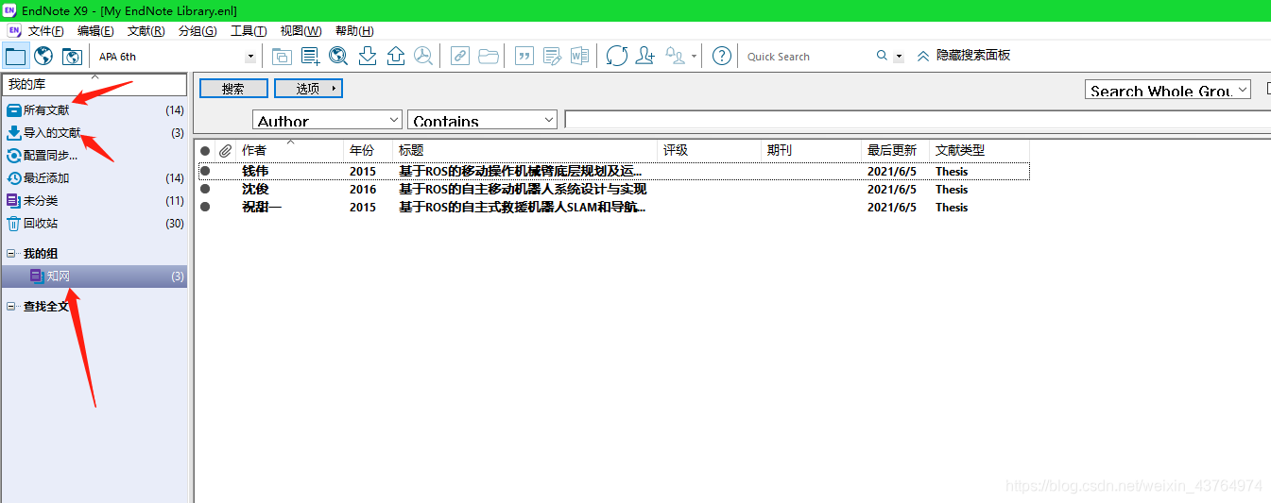Sort by 作者 column header
Screen dimensions: 1271x503
pos(290,150)
